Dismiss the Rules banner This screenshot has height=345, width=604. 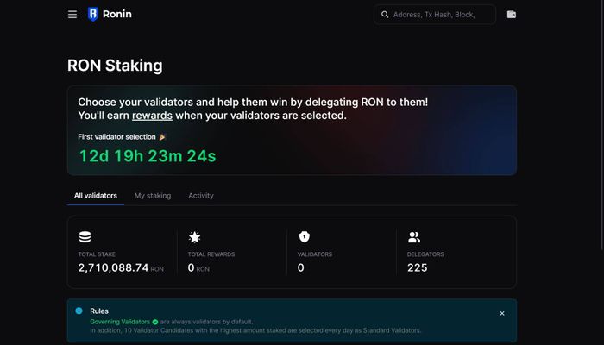pos(502,313)
